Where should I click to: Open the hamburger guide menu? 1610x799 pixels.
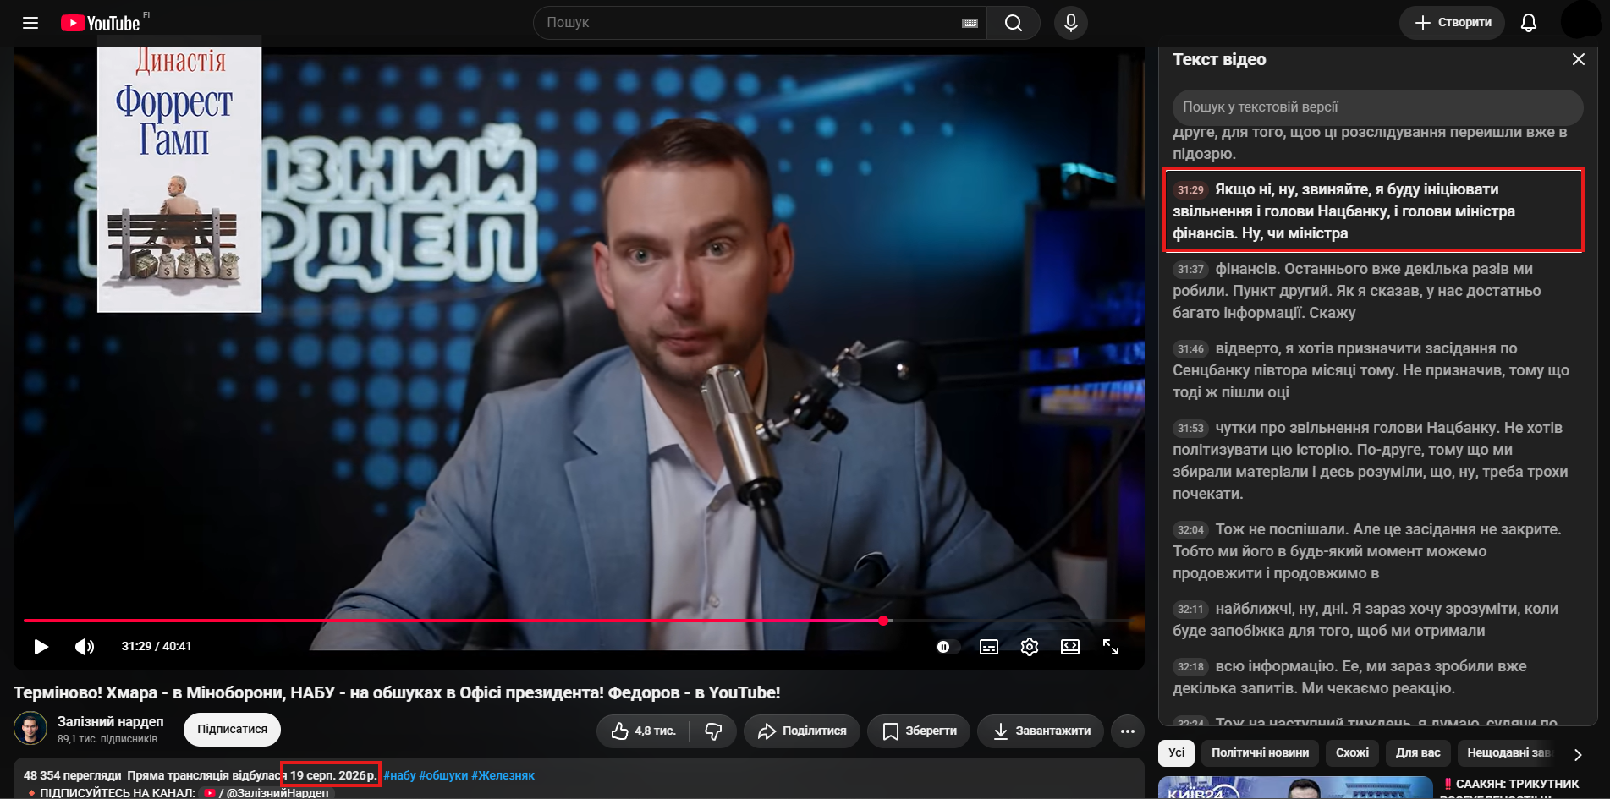coord(30,23)
